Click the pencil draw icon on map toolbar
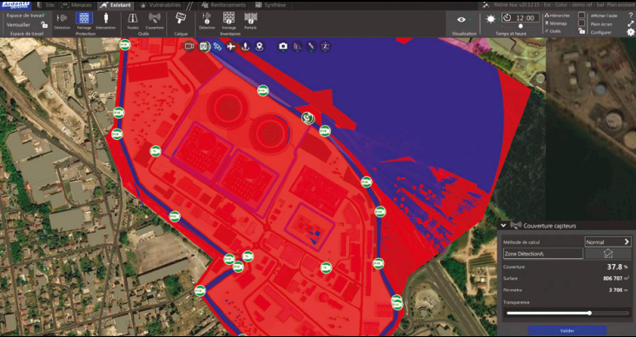This screenshot has width=636, height=337. pos(311,47)
